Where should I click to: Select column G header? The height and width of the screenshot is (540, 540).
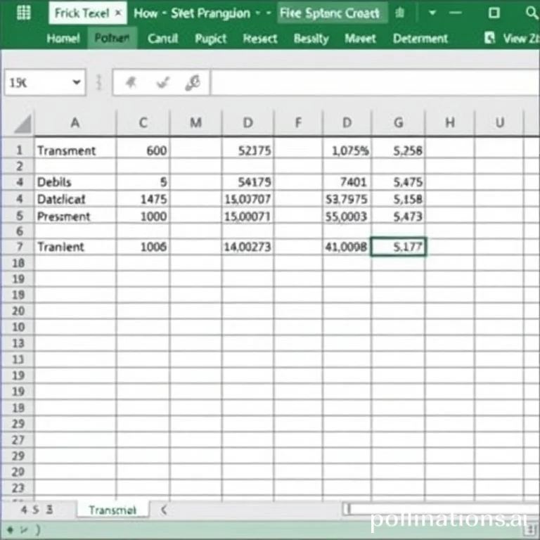(398, 123)
